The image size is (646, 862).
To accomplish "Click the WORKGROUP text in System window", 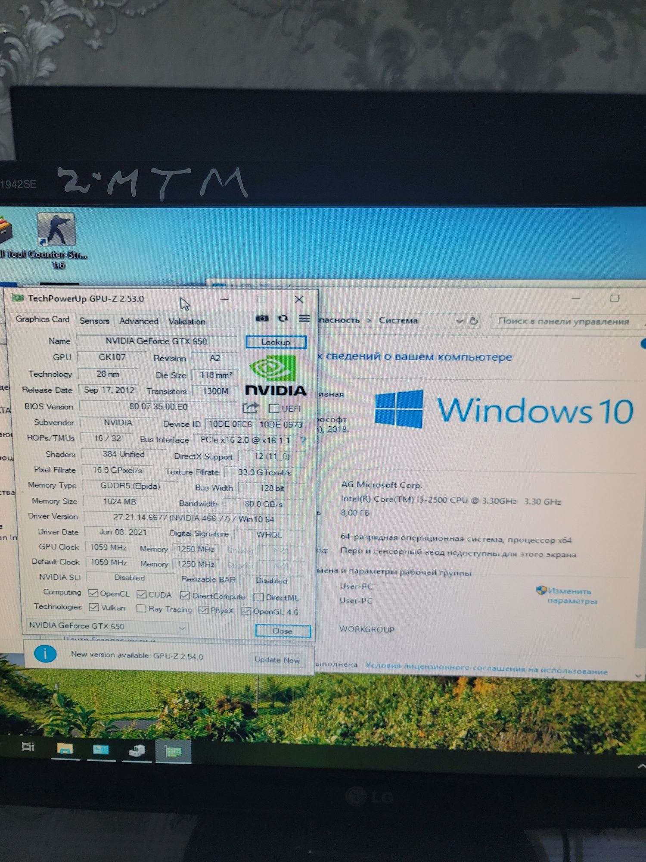I will pos(366,629).
